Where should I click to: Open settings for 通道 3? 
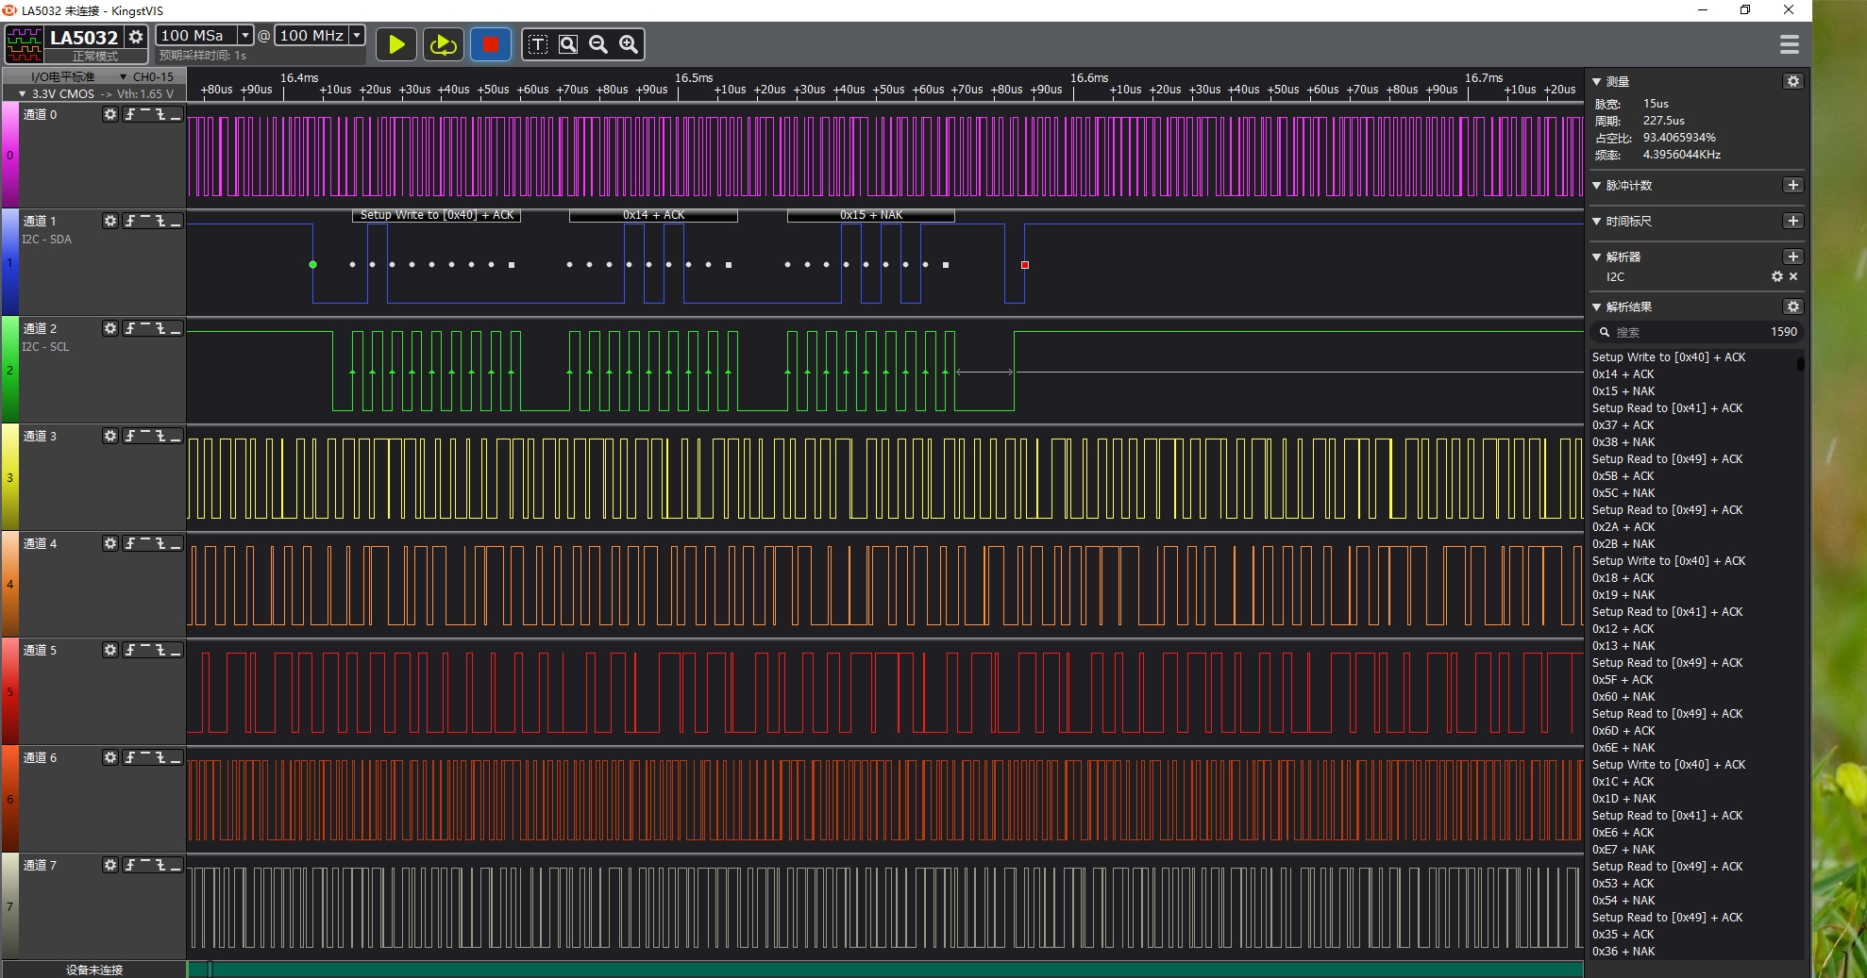click(x=110, y=436)
